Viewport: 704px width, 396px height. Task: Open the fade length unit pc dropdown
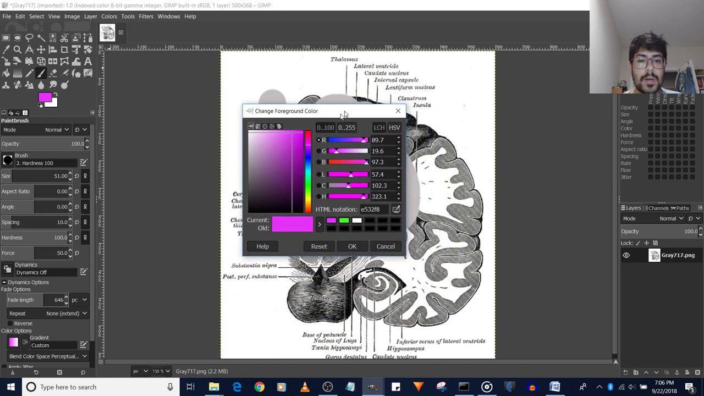coord(79,300)
